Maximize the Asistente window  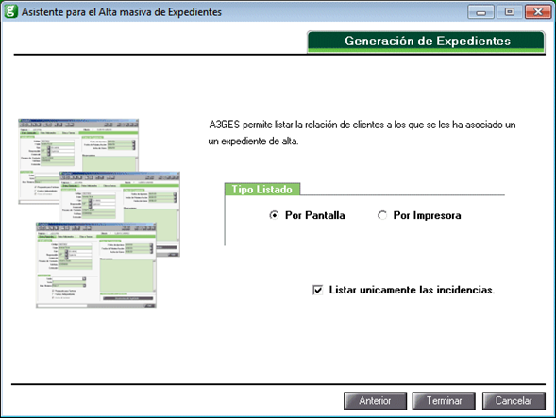pyautogui.click(x=509, y=12)
